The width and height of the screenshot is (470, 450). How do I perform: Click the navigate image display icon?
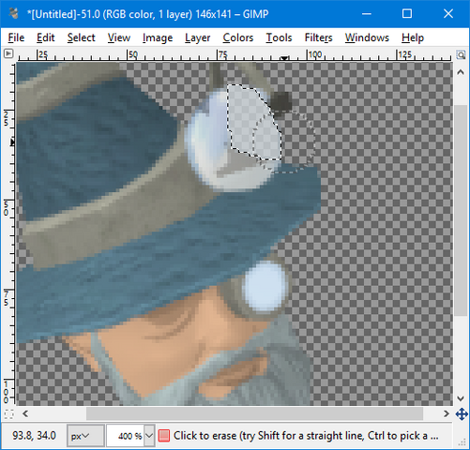point(462,414)
